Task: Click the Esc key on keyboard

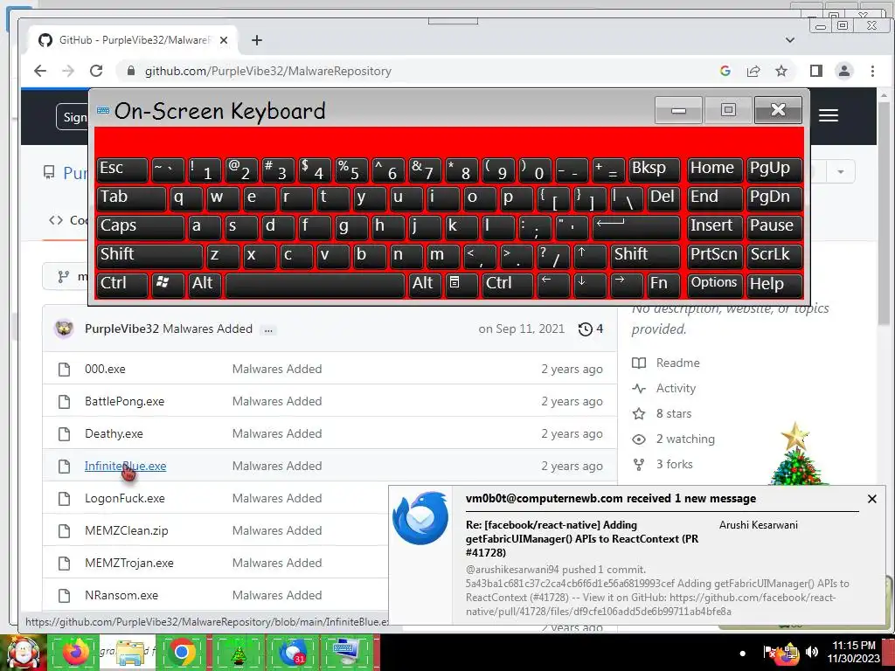Action: click(x=122, y=169)
